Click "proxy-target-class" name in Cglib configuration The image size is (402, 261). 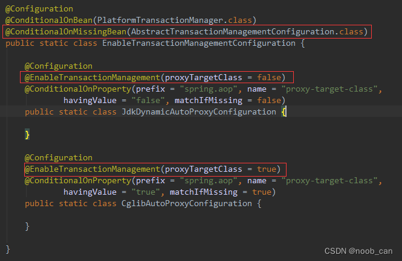pos(329,180)
